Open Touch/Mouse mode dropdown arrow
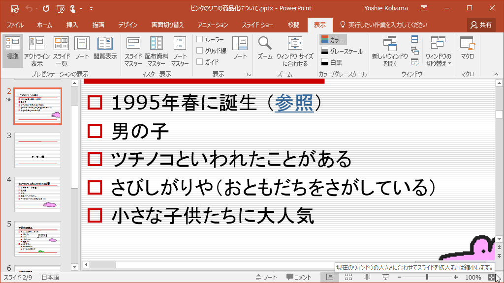This screenshot has width=504, height=283. (81, 9)
